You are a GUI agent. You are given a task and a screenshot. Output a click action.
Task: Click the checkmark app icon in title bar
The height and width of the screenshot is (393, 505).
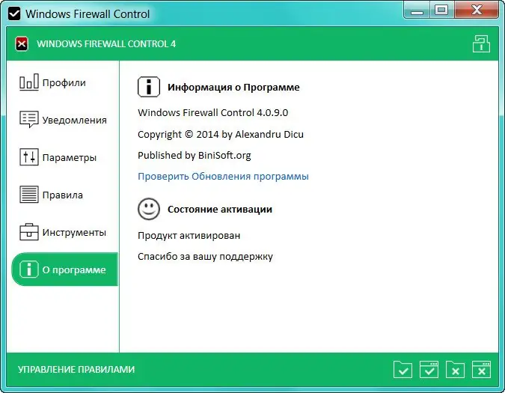pos(14,14)
